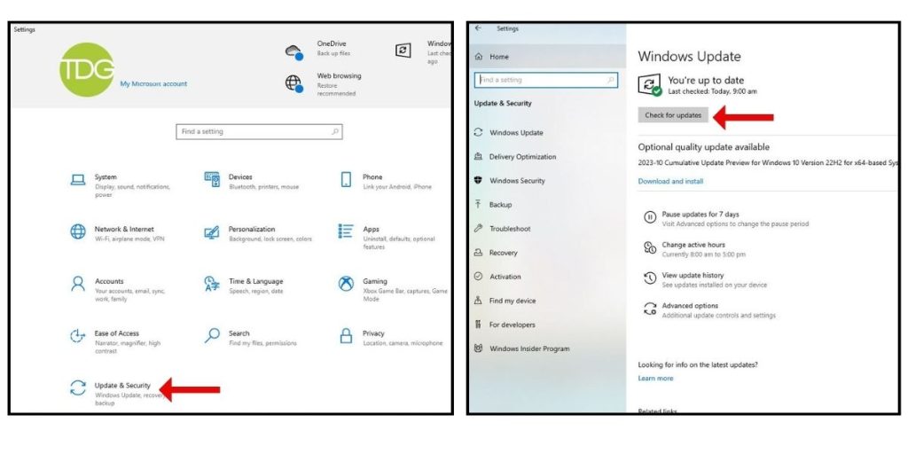
Task: Click 'Optional quality update available' heading
Action: [703, 147]
